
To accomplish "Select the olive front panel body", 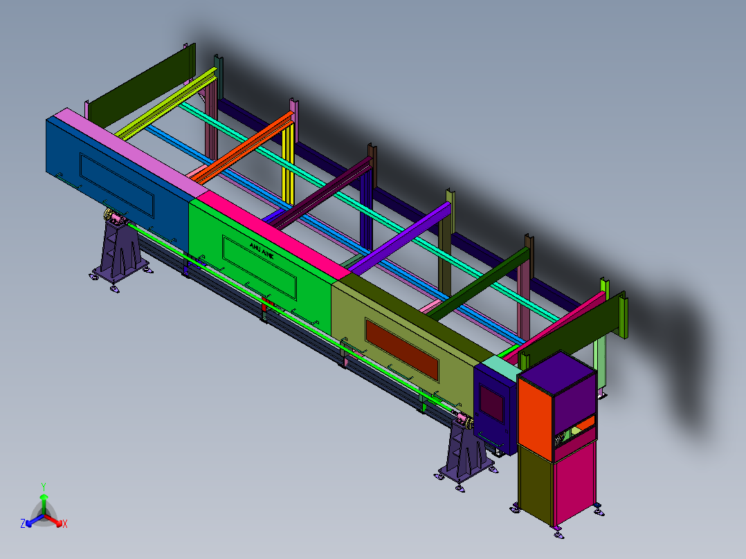I will pos(402,349).
